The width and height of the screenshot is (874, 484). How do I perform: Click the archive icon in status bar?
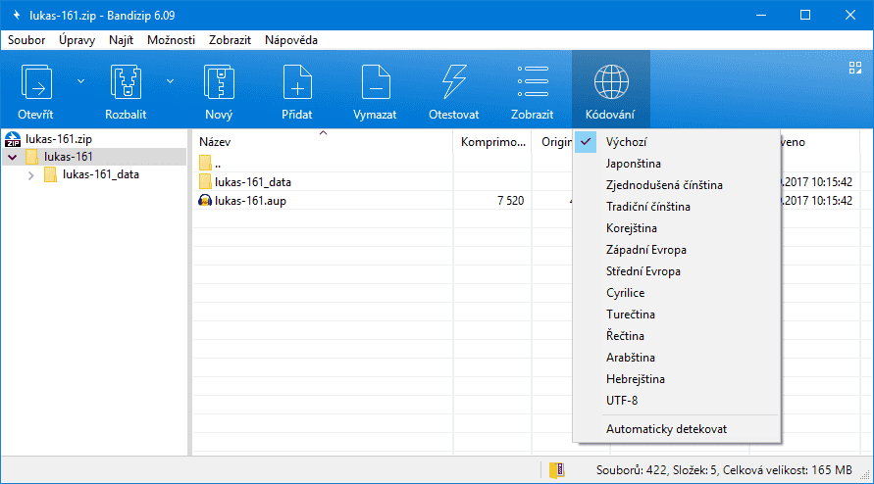556,470
